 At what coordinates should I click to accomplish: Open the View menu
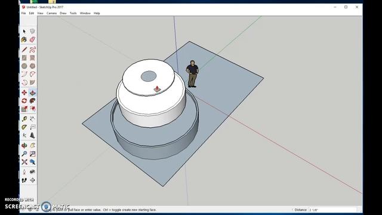pos(40,13)
